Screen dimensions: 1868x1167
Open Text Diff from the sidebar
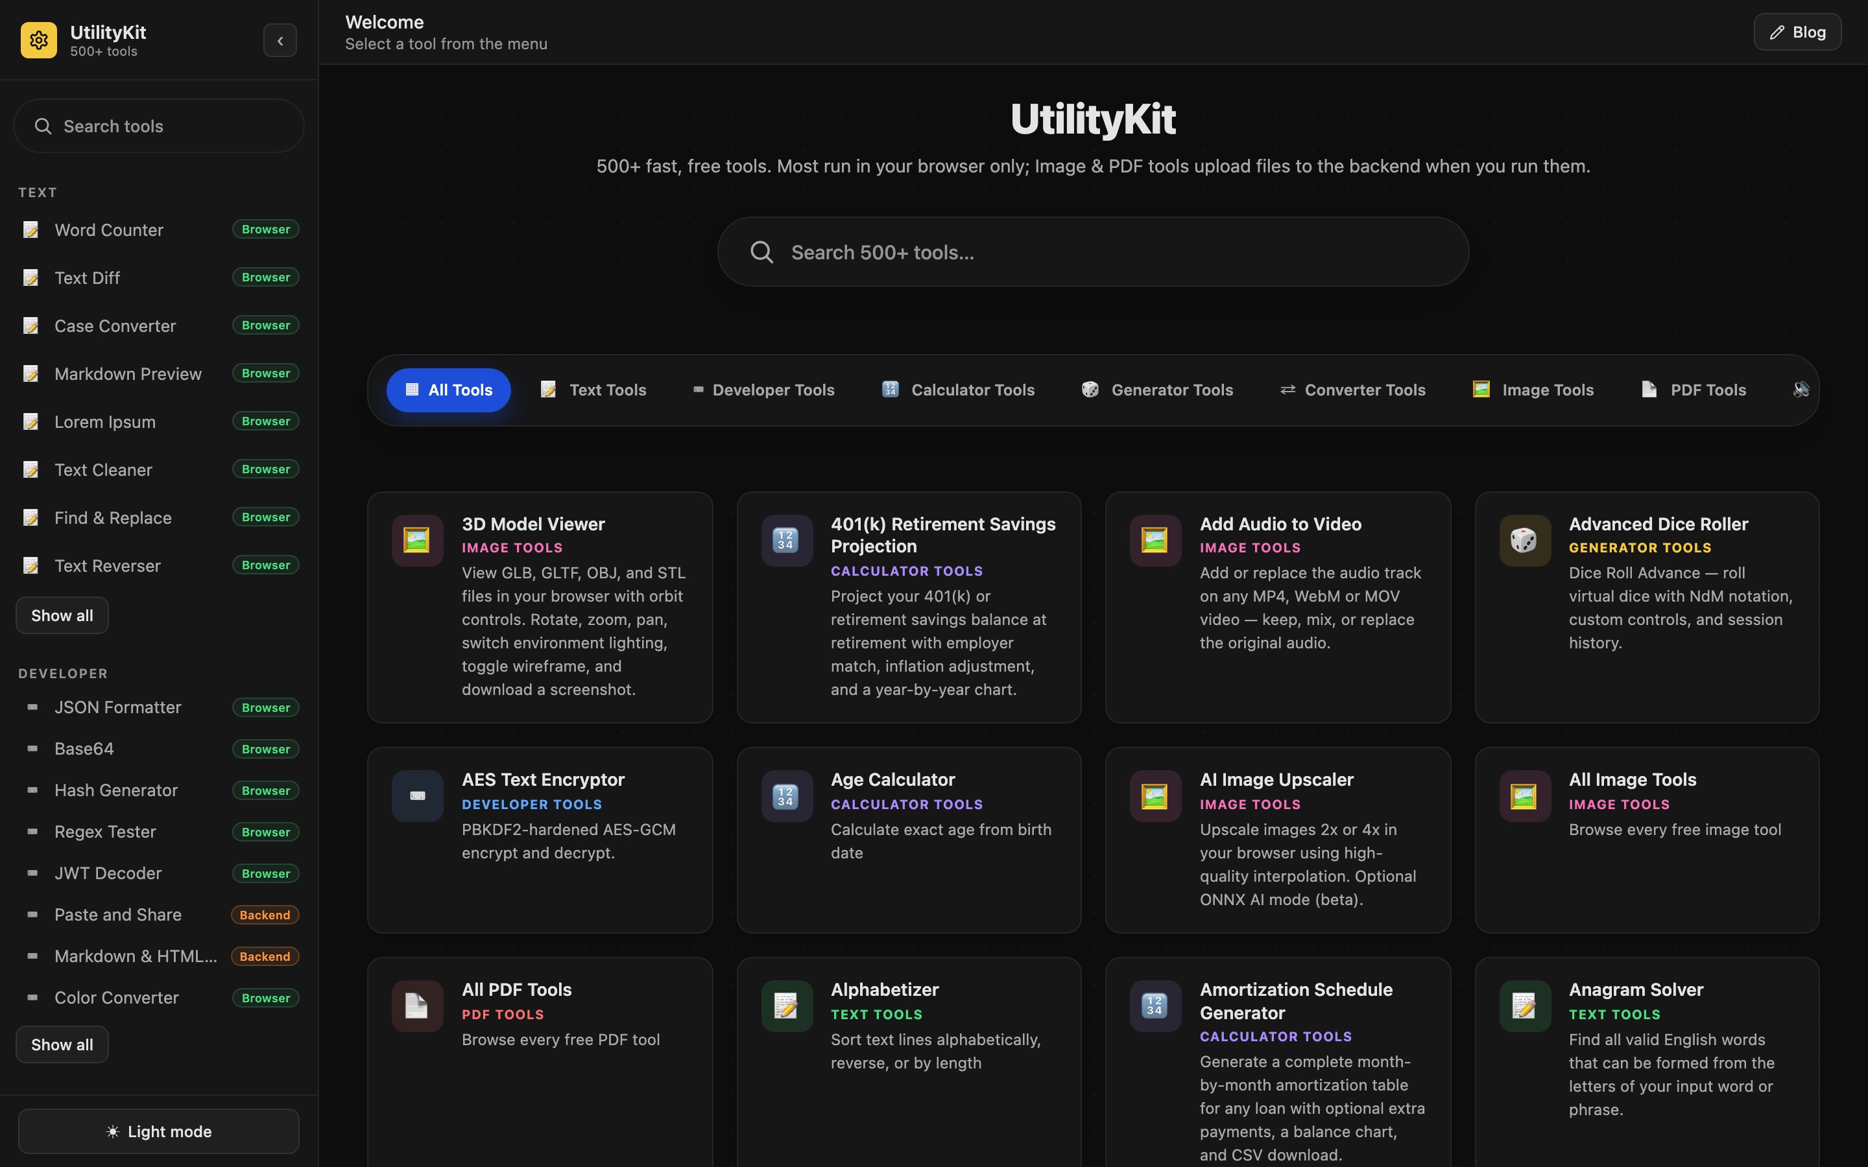(x=158, y=277)
